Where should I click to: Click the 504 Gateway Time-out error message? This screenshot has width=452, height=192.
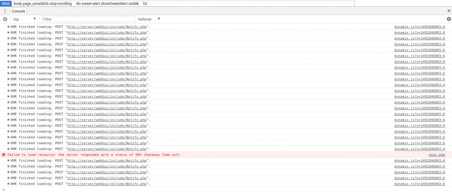(x=94, y=155)
